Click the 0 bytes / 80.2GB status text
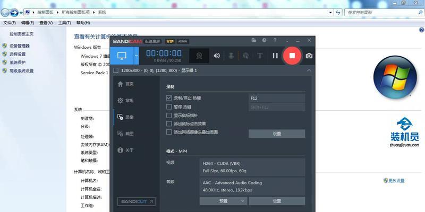 click(x=168, y=60)
